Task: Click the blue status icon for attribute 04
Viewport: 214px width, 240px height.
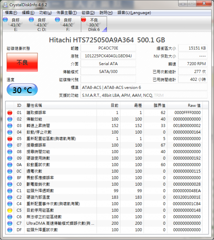Action: (10, 132)
